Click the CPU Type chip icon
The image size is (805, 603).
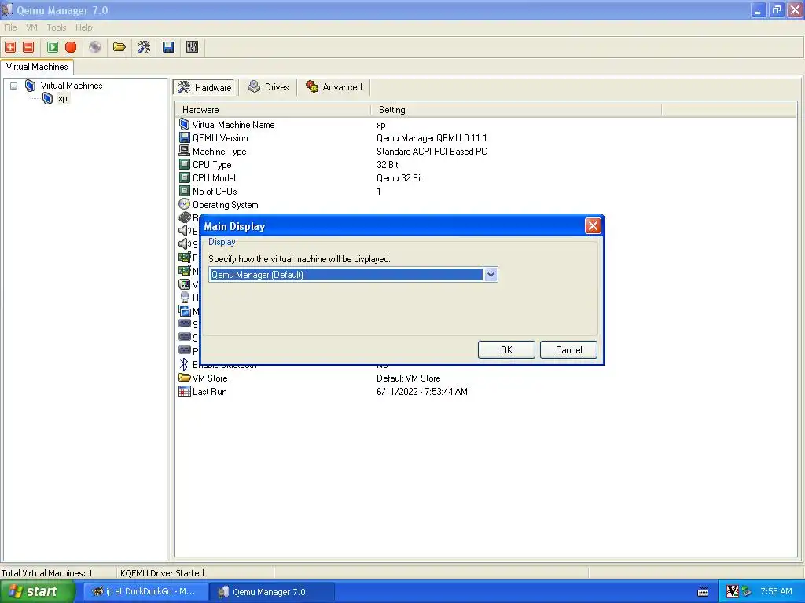(x=184, y=164)
